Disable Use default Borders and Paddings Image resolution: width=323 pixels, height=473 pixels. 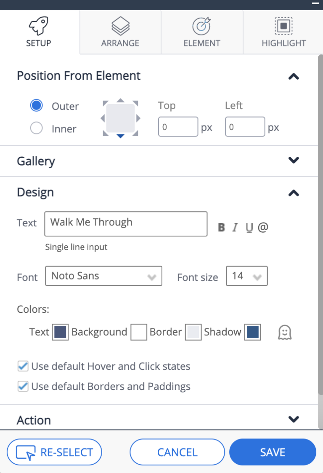23,386
